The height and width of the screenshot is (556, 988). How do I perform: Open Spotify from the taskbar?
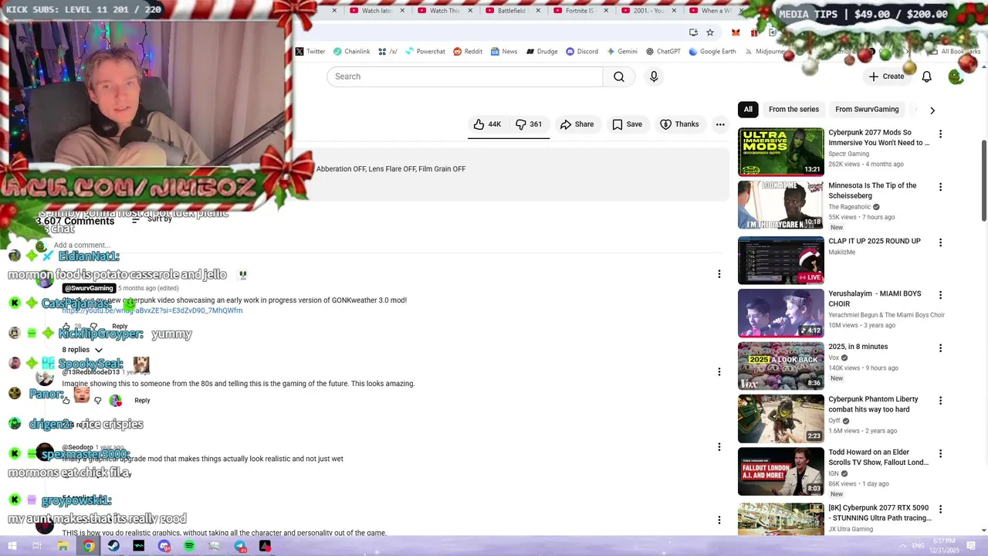click(189, 546)
